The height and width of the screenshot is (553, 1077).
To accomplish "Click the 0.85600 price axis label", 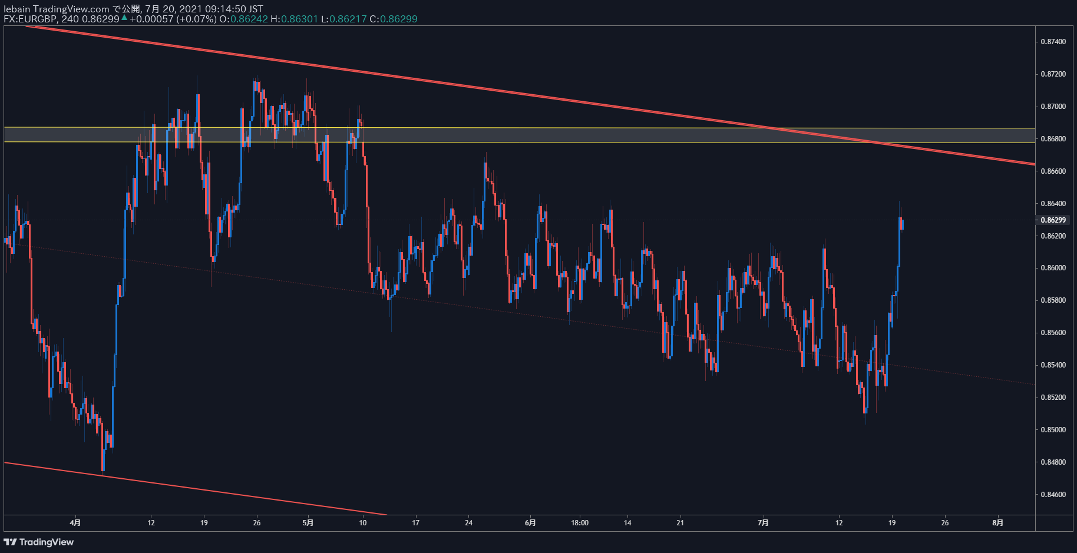I will pyautogui.click(x=1053, y=333).
